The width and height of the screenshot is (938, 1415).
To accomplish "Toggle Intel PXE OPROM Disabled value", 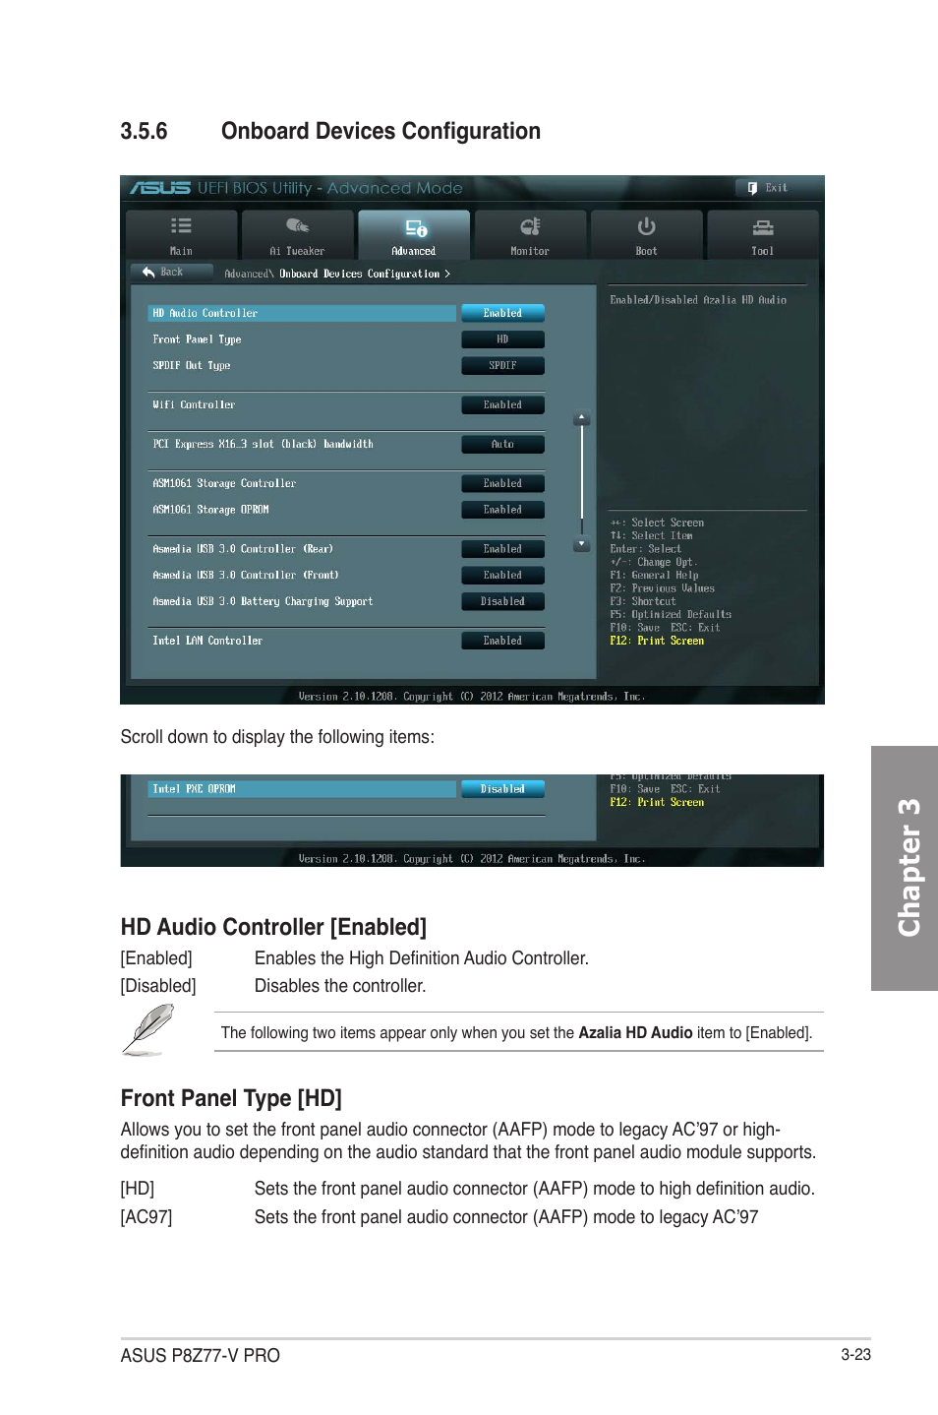I will (502, 789).
